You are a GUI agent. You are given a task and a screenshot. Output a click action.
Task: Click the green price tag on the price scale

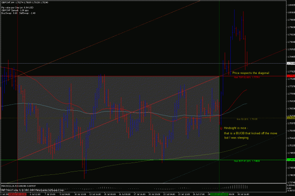pyautogui.click(x=291, y=160)
